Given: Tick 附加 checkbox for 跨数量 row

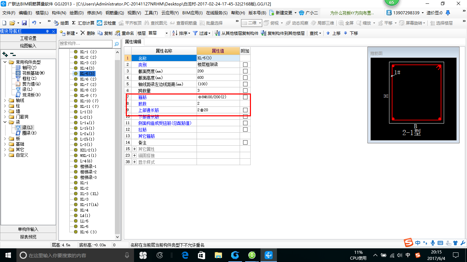Looking at the screenshot, I should [x=245, y=90].
